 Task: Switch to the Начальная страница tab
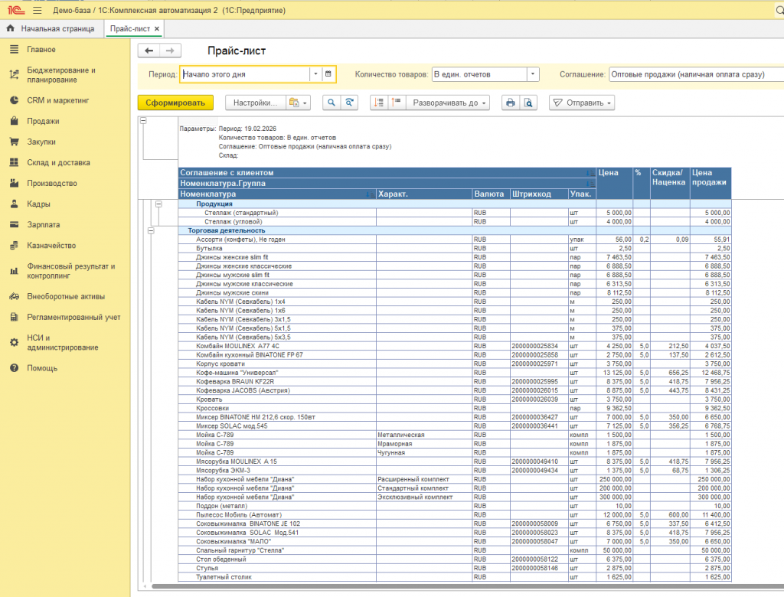(x=57, y=28)
